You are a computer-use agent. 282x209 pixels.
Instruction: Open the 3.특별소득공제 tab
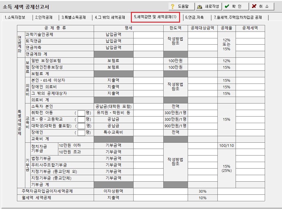[x=74, y=18]
